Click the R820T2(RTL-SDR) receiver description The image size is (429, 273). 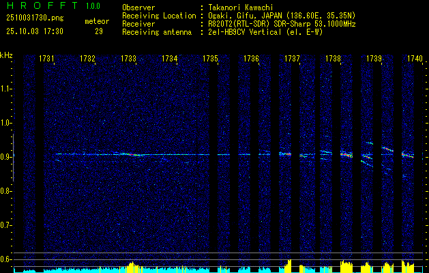pos(282,24)
